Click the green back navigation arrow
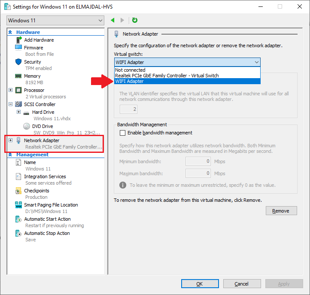 click(112, 20)
